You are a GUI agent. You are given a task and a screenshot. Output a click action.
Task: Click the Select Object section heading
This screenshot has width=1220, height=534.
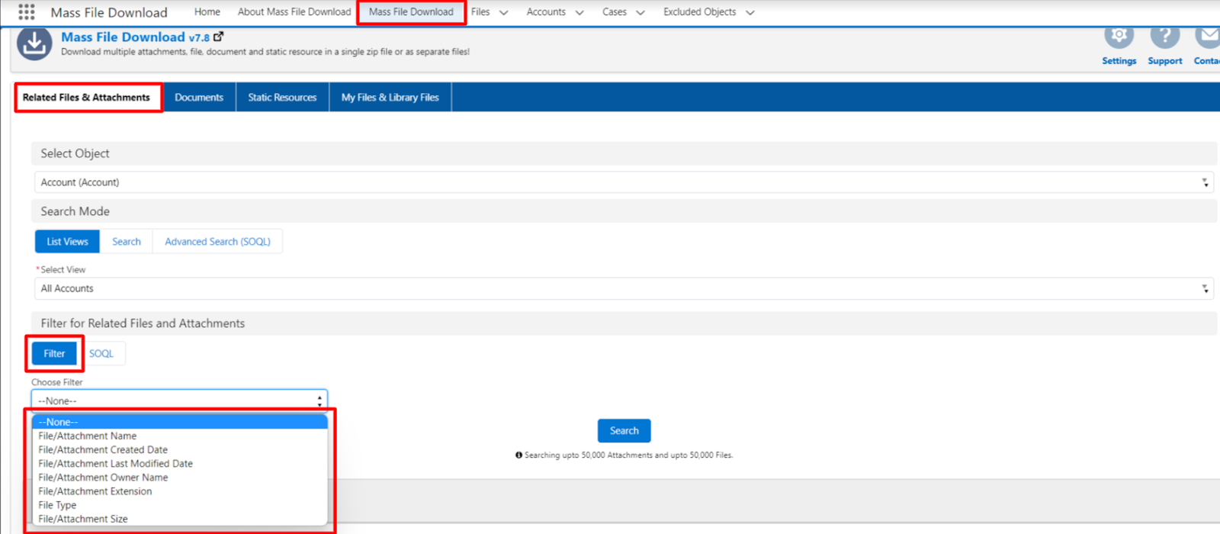75,153
